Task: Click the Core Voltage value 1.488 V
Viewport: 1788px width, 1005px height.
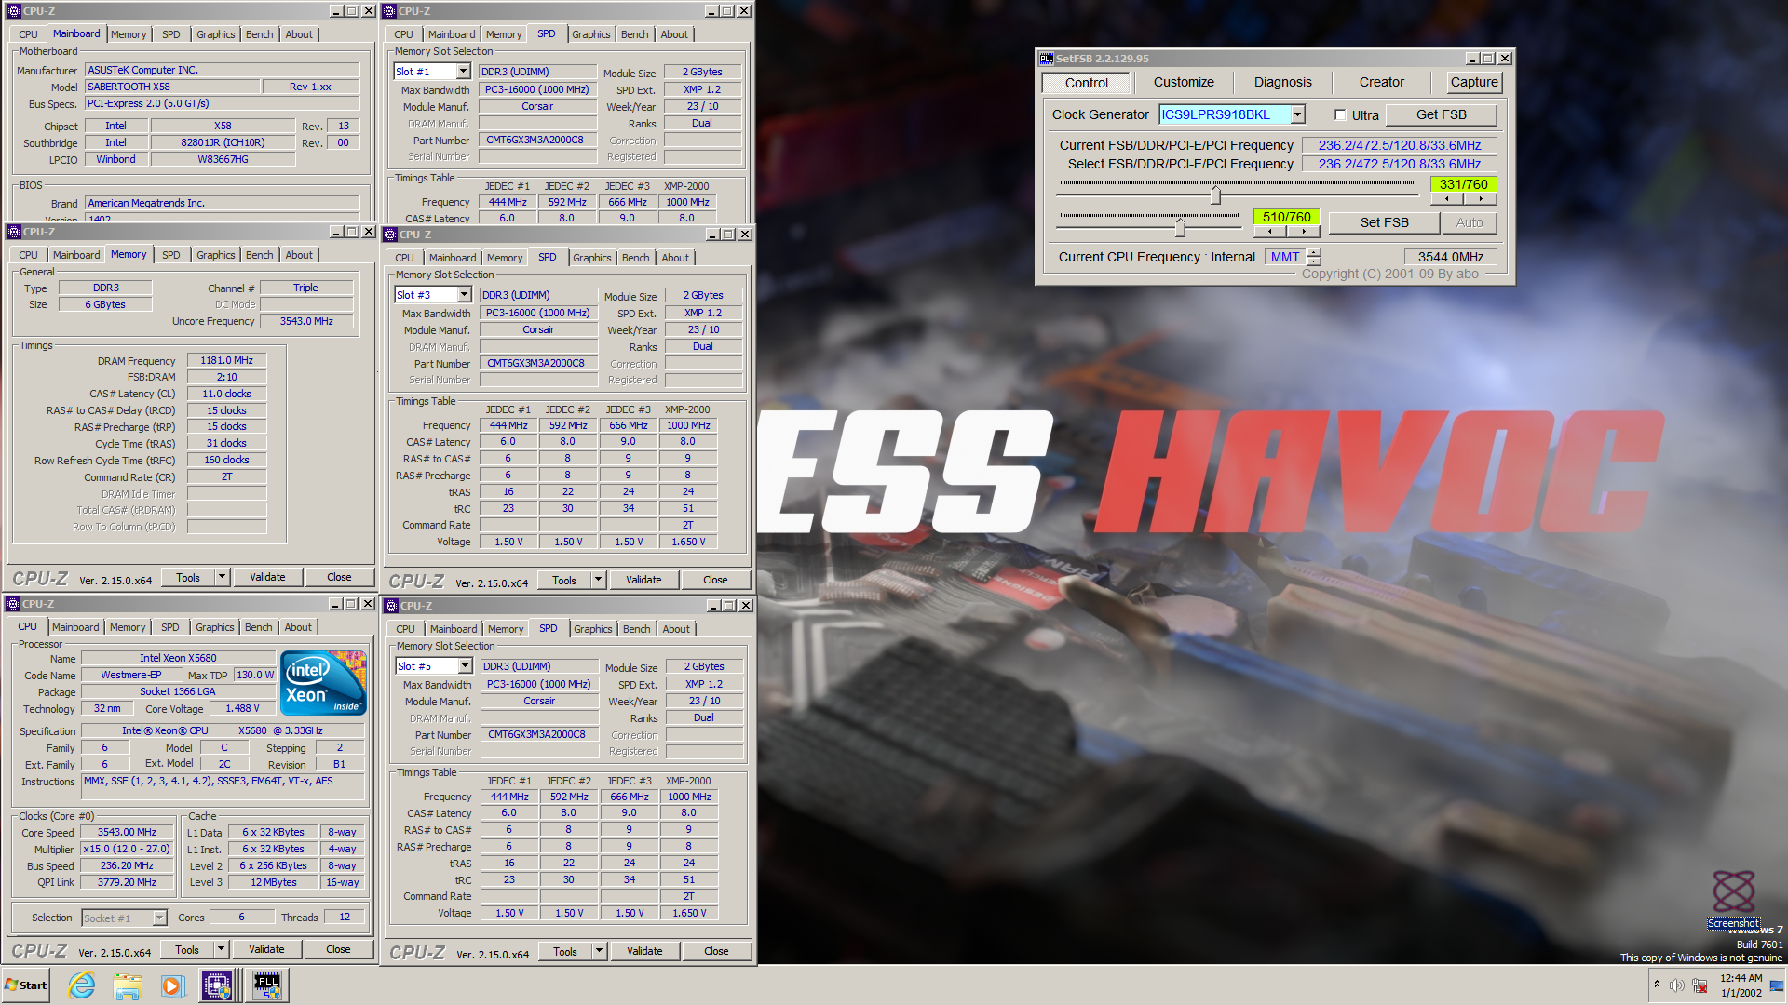Action: click(x=242, y=708)
